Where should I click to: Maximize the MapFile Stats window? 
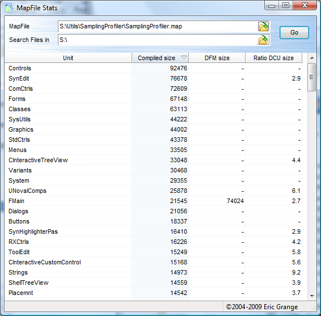(286, 5)
